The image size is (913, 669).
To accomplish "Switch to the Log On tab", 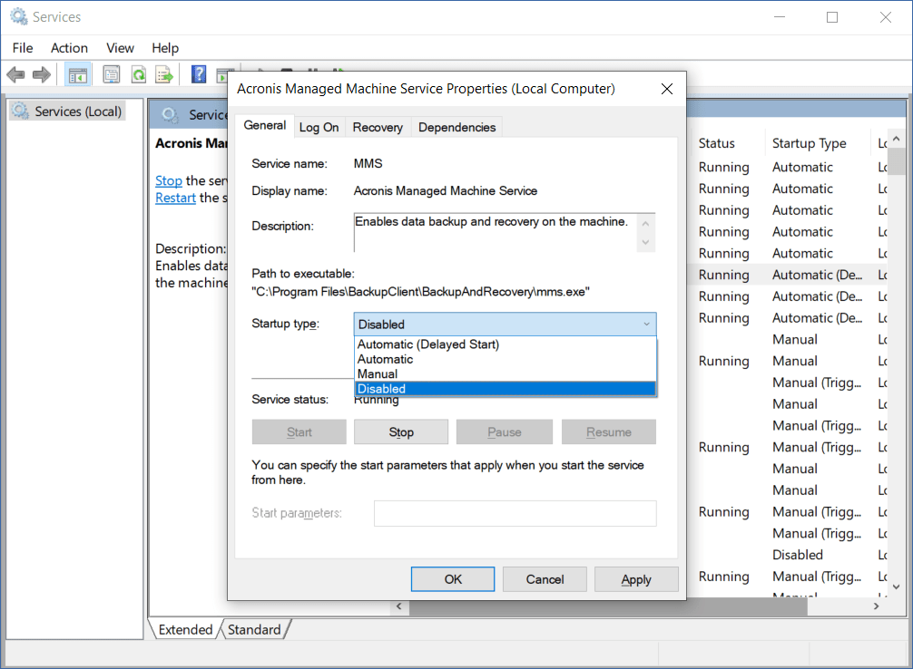I will click(319, 128).
